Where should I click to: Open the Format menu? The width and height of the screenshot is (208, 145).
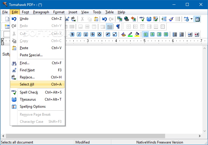point(59,12)
